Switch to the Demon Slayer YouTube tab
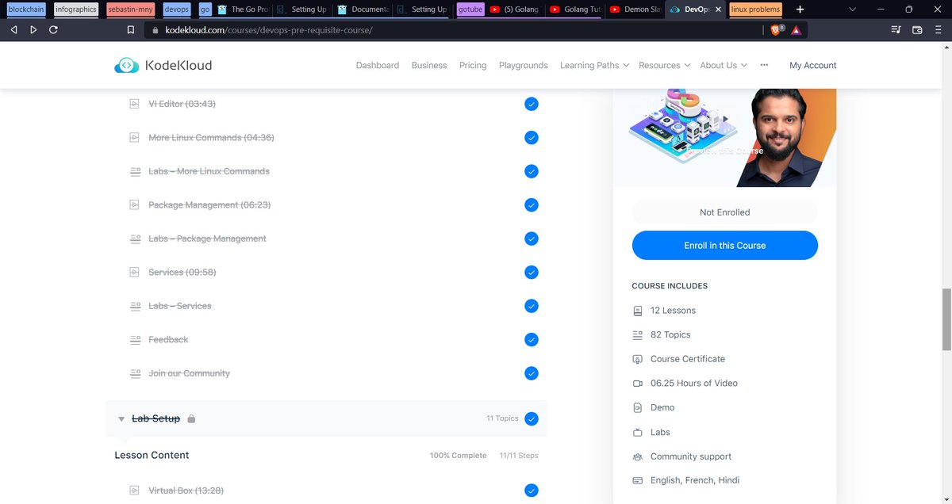The image size is (952, 504). (x=635, y=10)
